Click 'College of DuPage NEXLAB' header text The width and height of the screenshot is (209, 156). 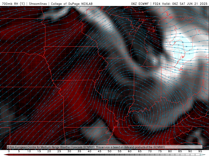pos(72,4)
